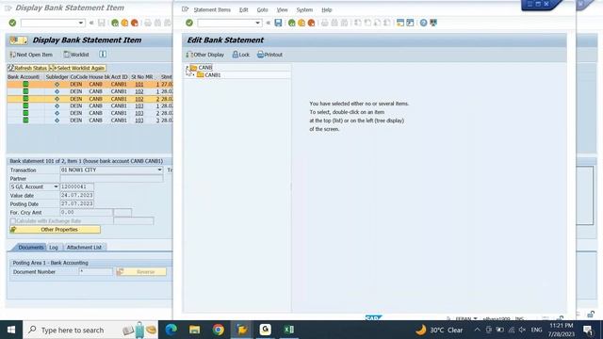Click Document Number input field

(x=96, y=272)
